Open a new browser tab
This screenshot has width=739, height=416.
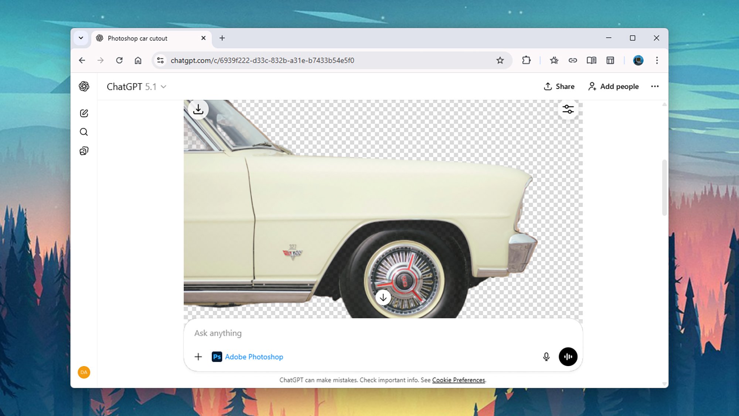tap(222, 38)
